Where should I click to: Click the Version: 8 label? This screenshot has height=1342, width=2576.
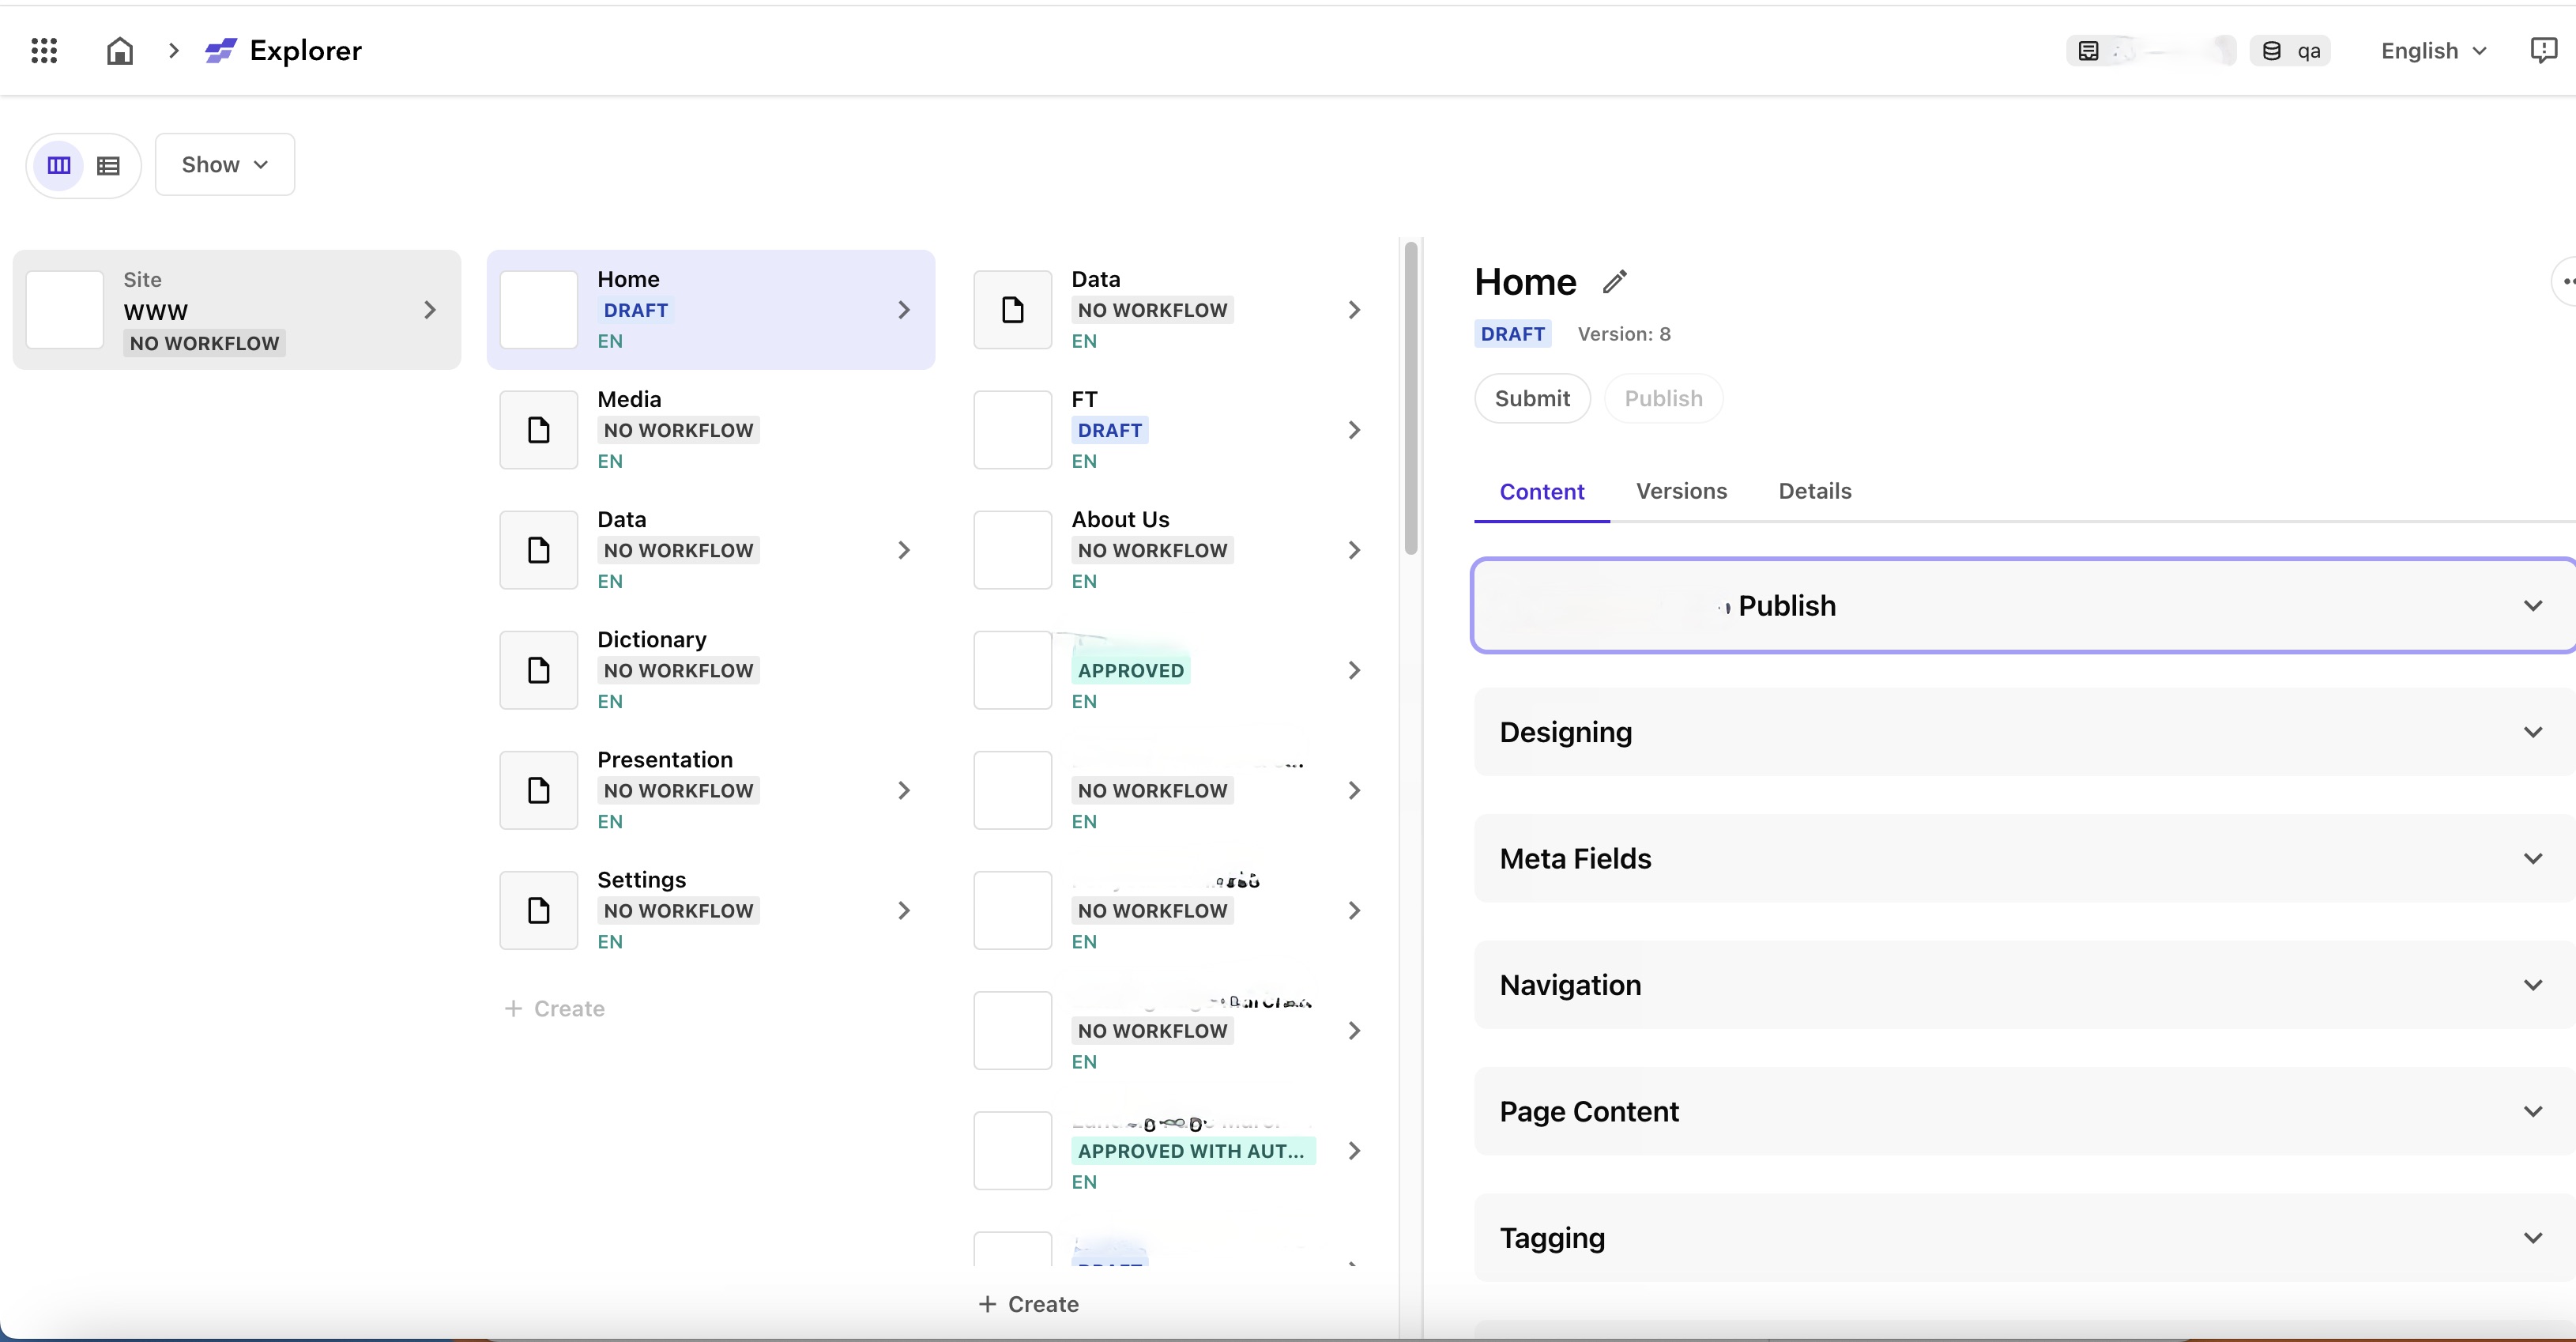tap(1624, 334)
